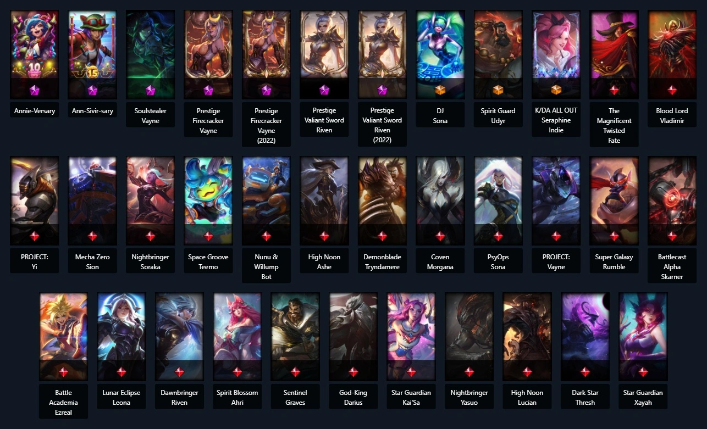Open the Spirit Blossom Ahri skin card

tap(237, 336)
